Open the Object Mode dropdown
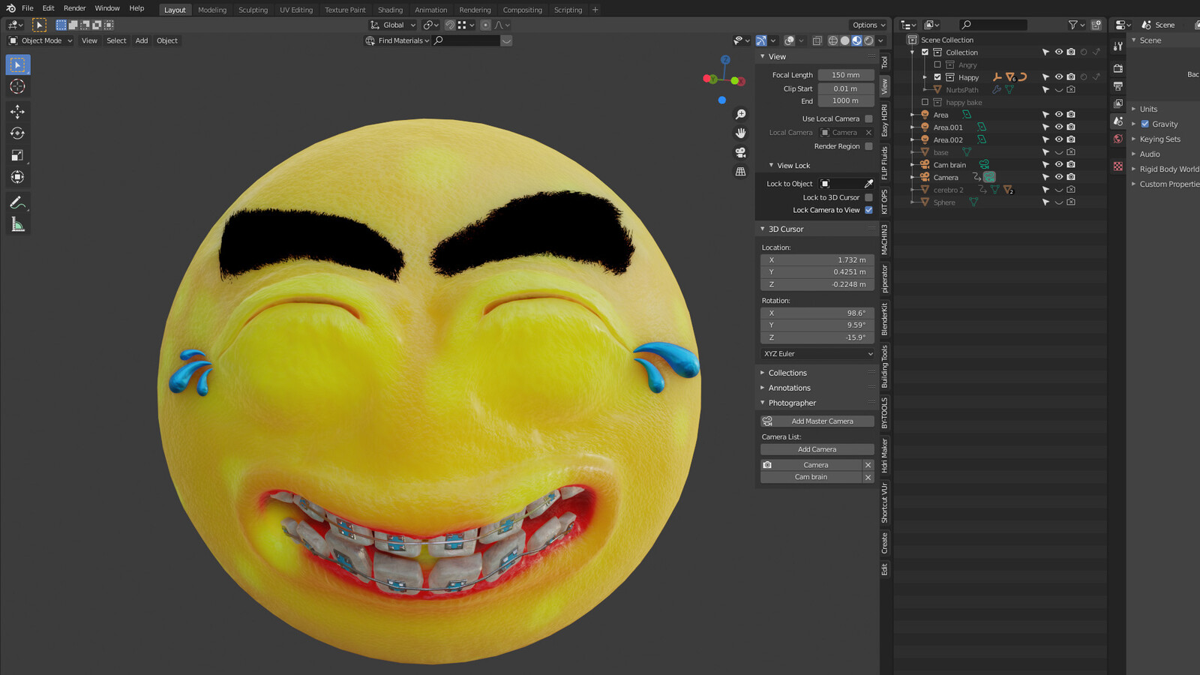Screen dimensions: 1200x675 [x=40, y=40]
